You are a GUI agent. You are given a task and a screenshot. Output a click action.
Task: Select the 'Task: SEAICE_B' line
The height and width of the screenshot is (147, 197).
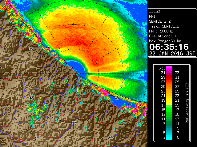click(164, 26)
